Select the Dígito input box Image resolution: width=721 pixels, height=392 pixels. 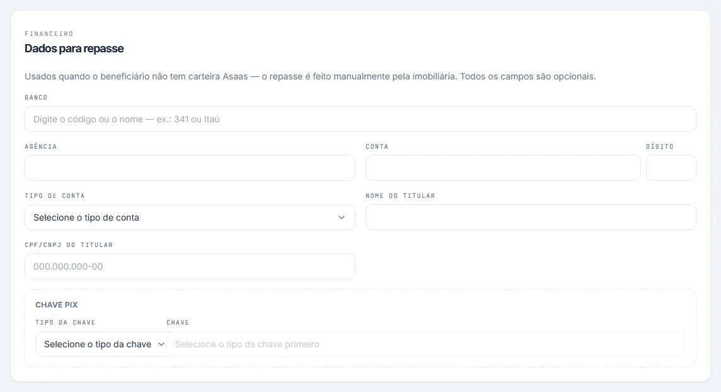(x=671, y=168)
